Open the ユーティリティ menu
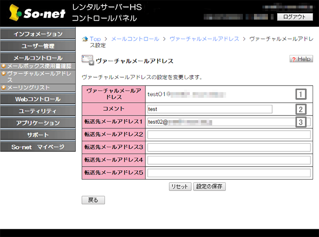 38,111
